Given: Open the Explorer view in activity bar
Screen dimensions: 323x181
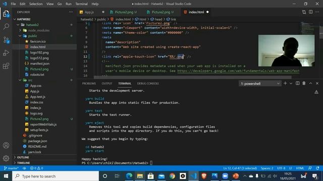Looking at the screenshot, I should click(x=6, y=14).
